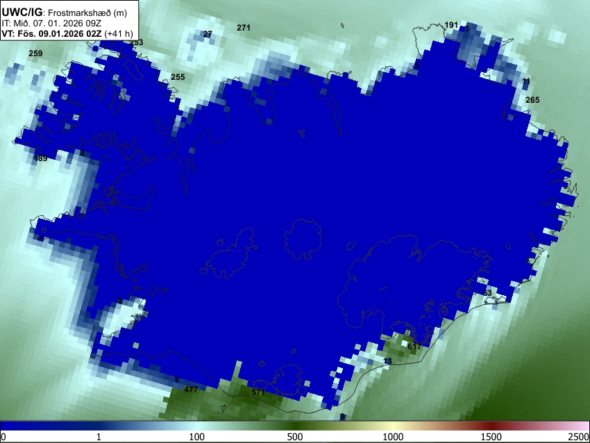
Task: Click the legend label 1000
Action: 393,437
